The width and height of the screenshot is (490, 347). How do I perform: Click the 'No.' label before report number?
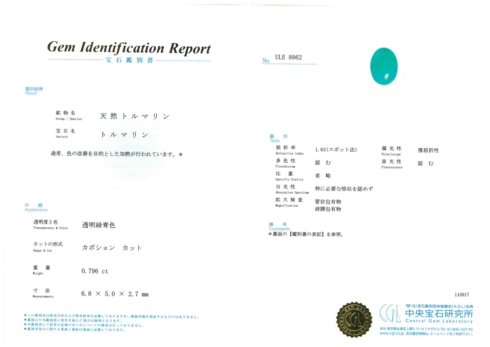point(266,61)
